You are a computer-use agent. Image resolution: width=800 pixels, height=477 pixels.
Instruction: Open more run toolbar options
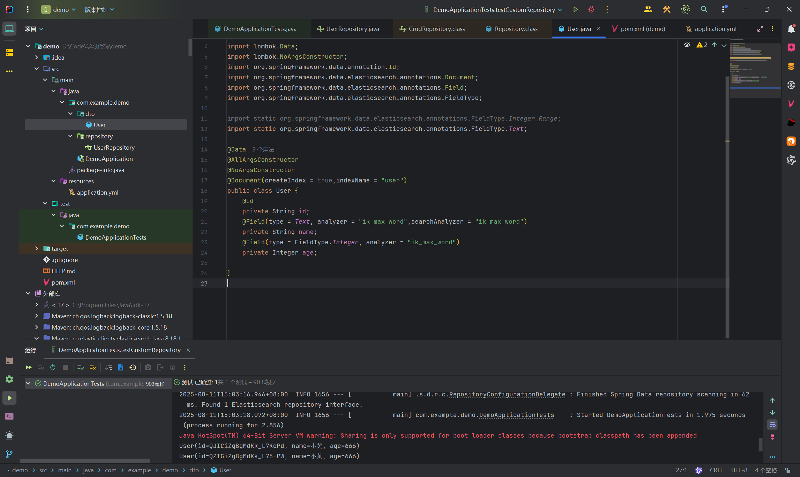185,367
